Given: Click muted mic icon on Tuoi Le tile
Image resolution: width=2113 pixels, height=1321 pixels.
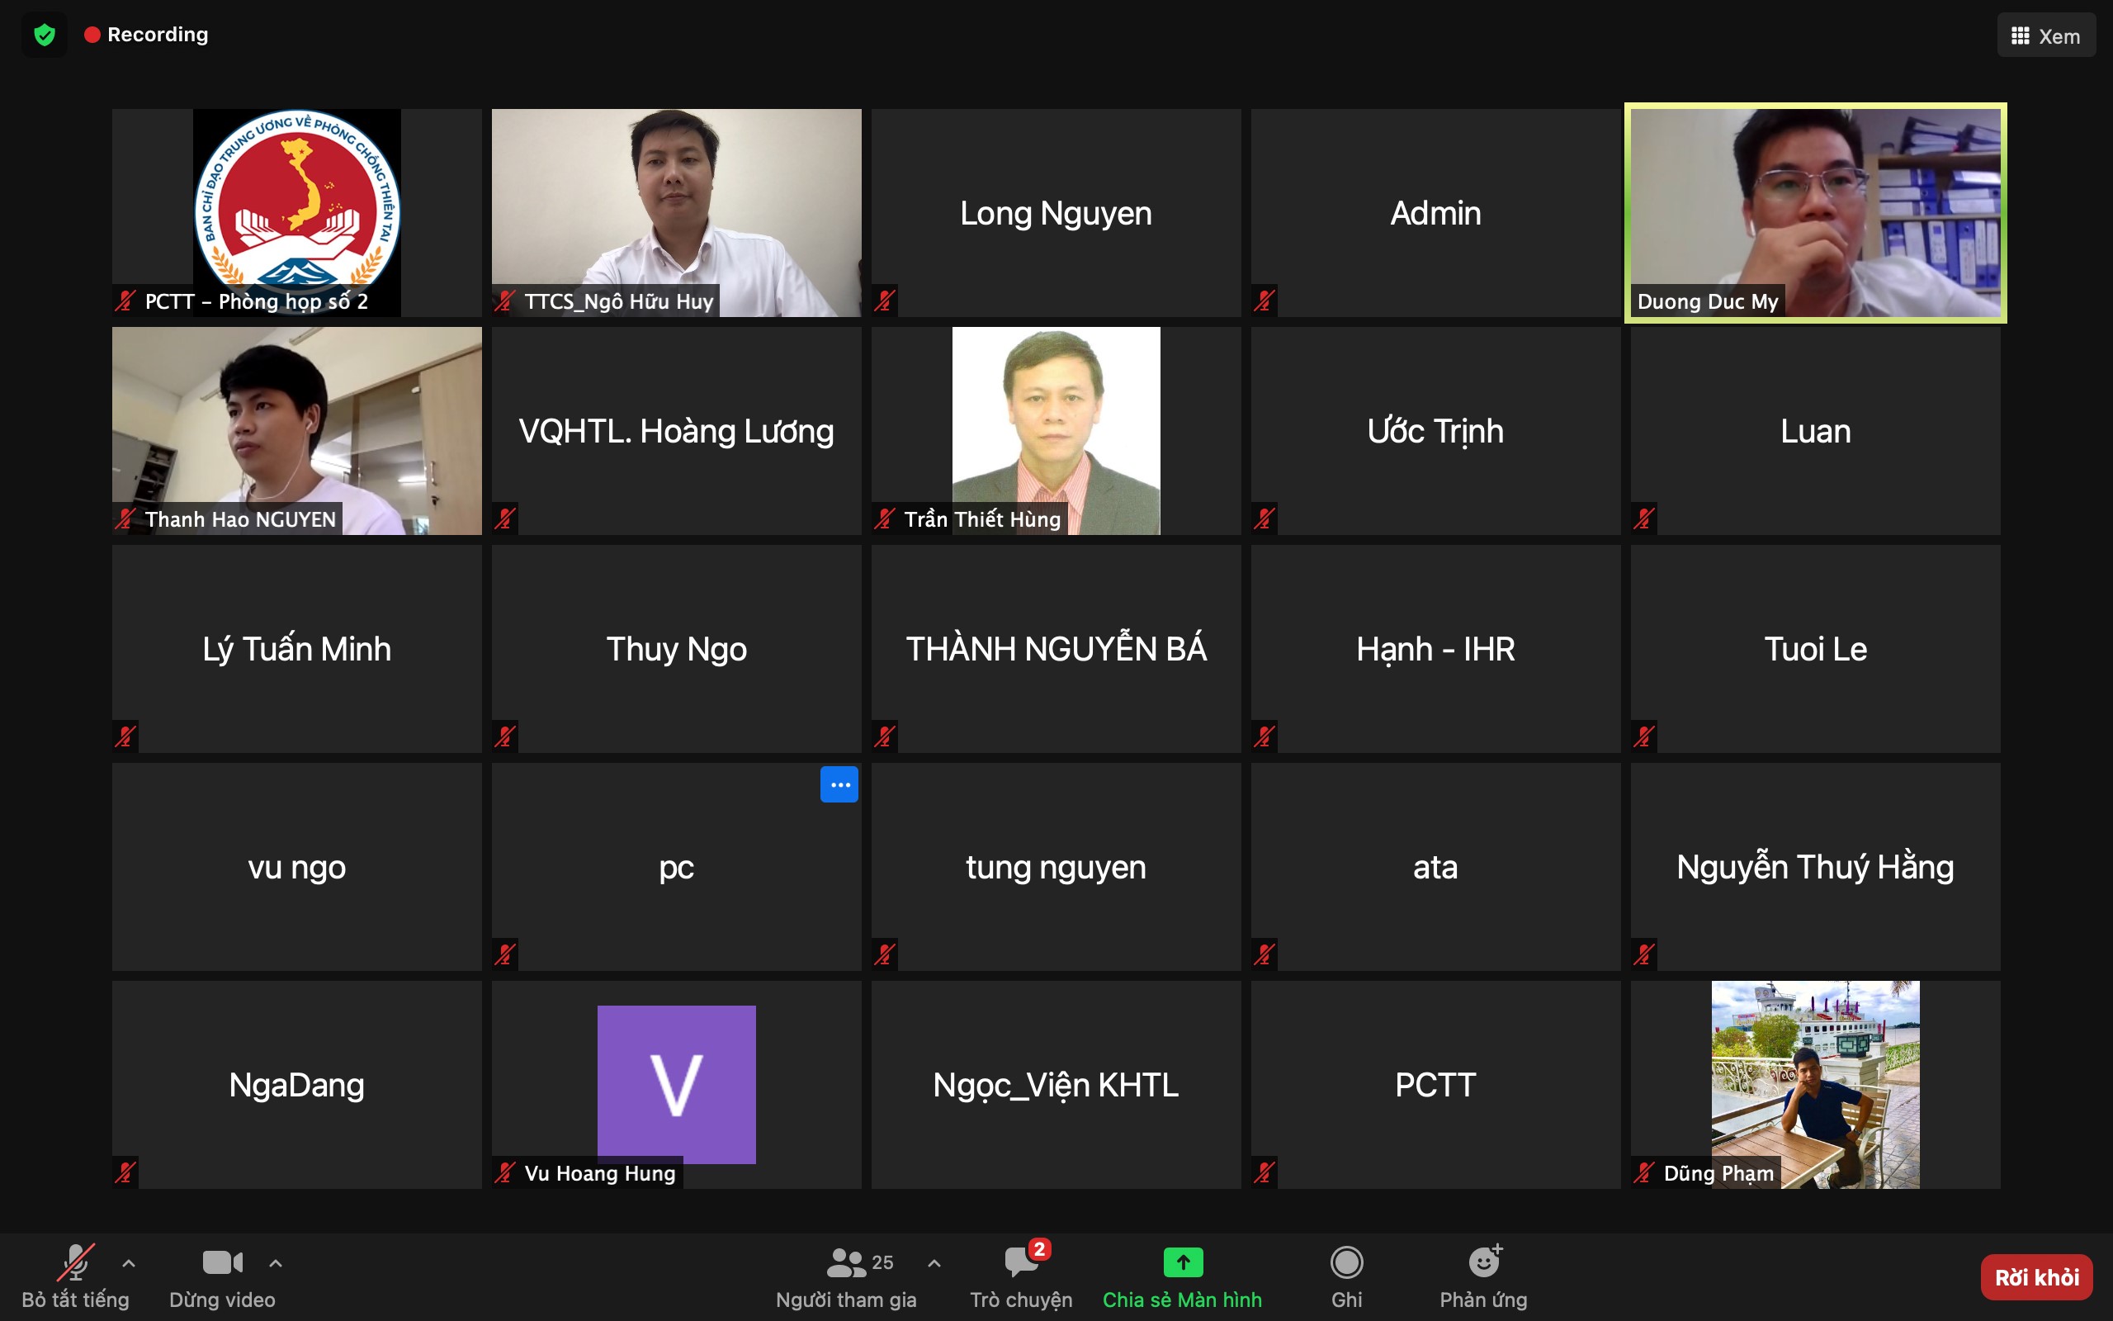Looking at the screenshot, I should point(1644,736).
